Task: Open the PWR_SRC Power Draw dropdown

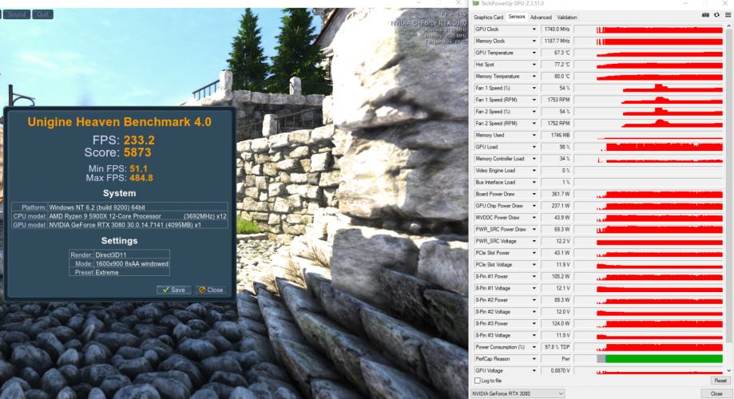Action: (x=534, y=230)
